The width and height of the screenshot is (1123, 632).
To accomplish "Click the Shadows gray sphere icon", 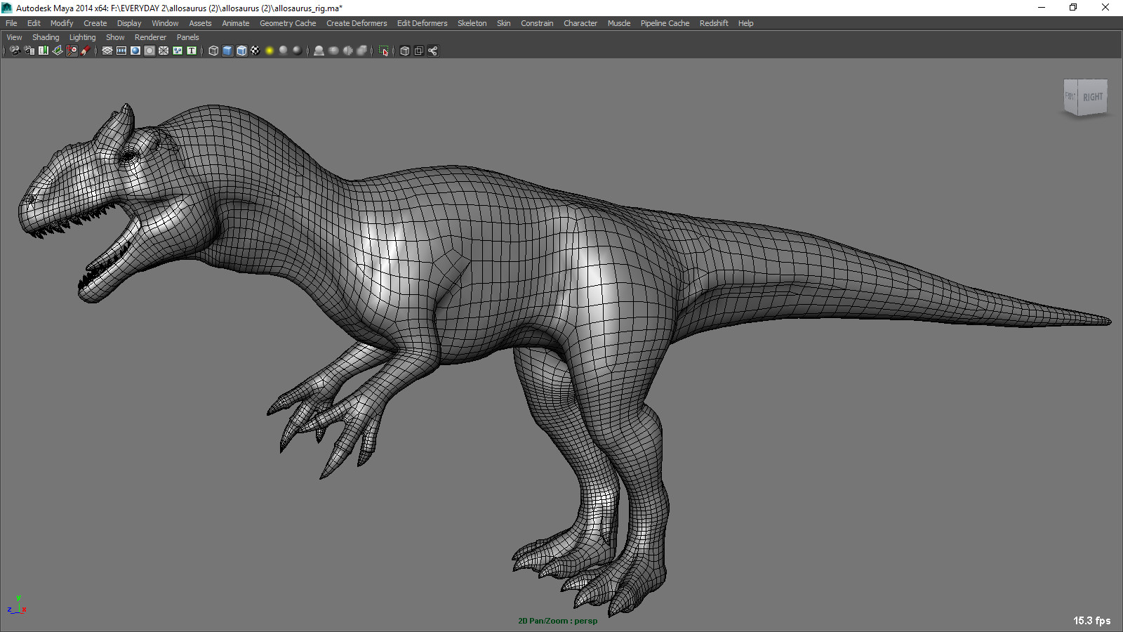I will point(284,51).
